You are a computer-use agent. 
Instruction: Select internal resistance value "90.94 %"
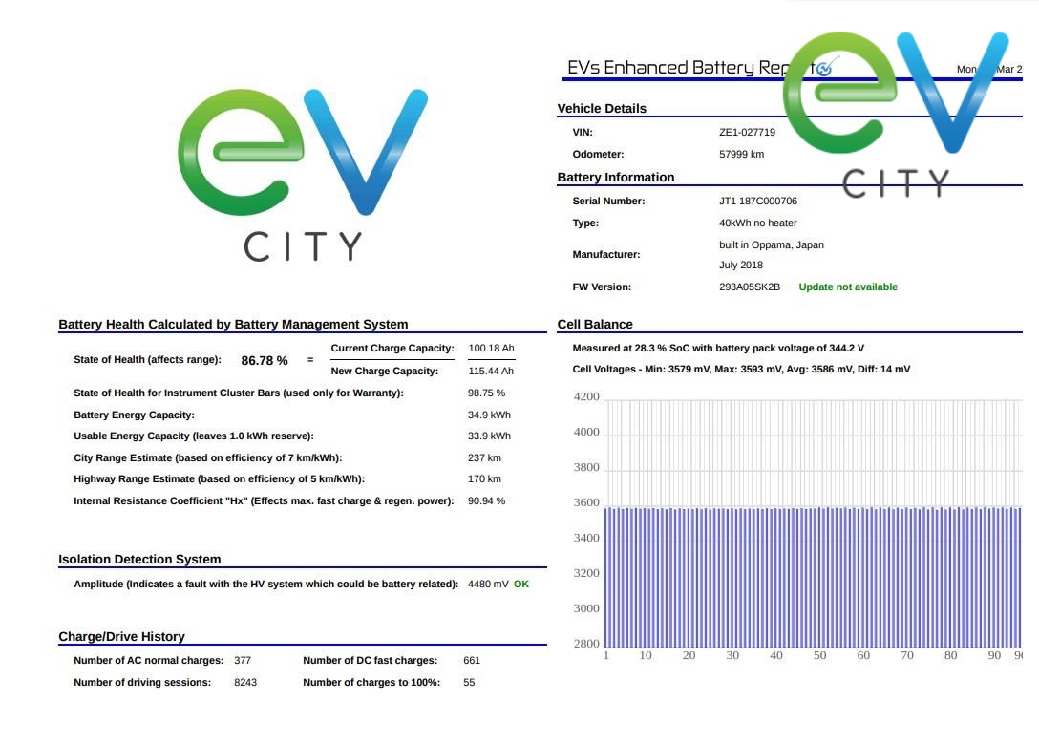tap(486, 501)
